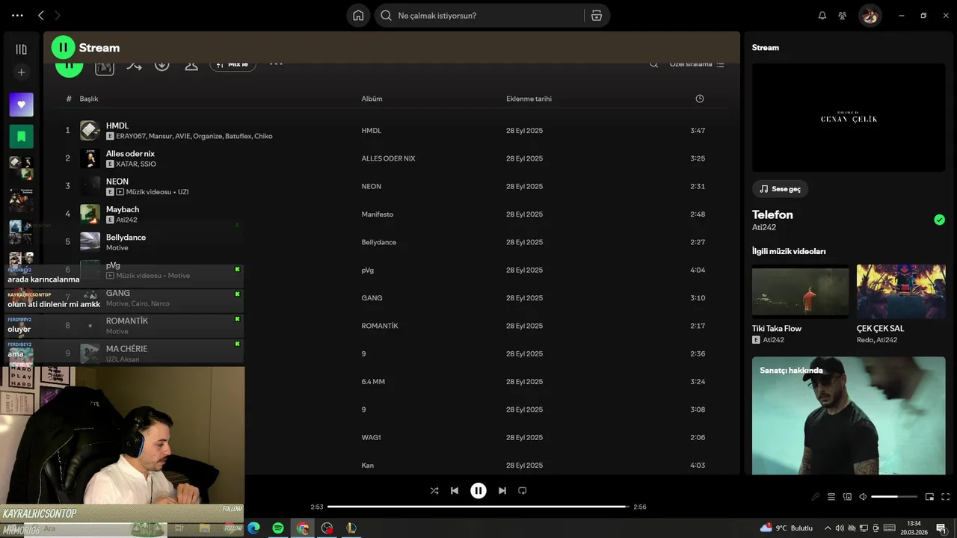Click the 'Sese geç' button
This screenshot has width=957, height=538.
tap(780, 189)
